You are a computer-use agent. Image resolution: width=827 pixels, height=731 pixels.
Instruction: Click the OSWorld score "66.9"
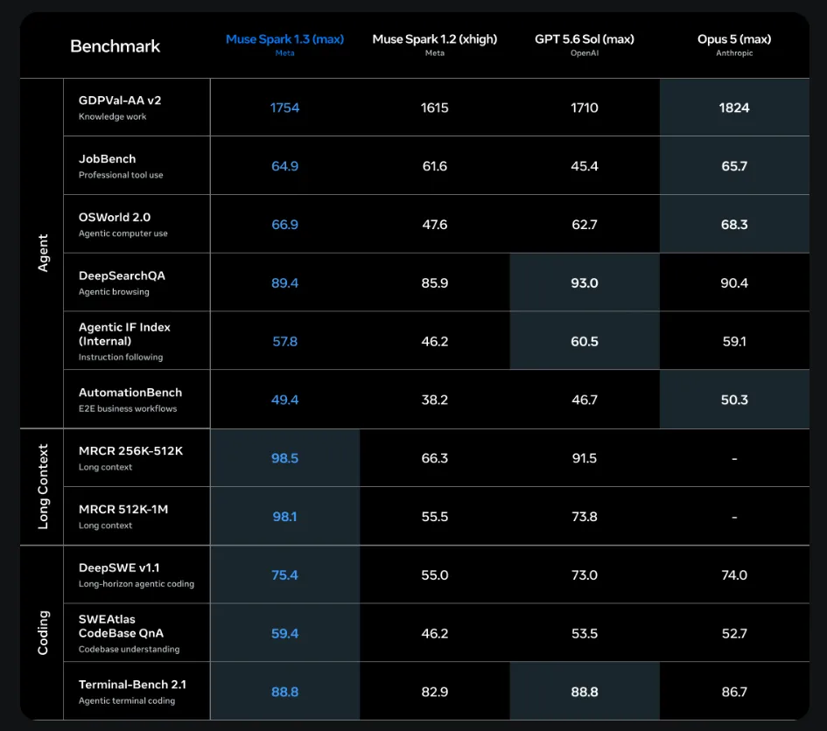tap(284, 225)
